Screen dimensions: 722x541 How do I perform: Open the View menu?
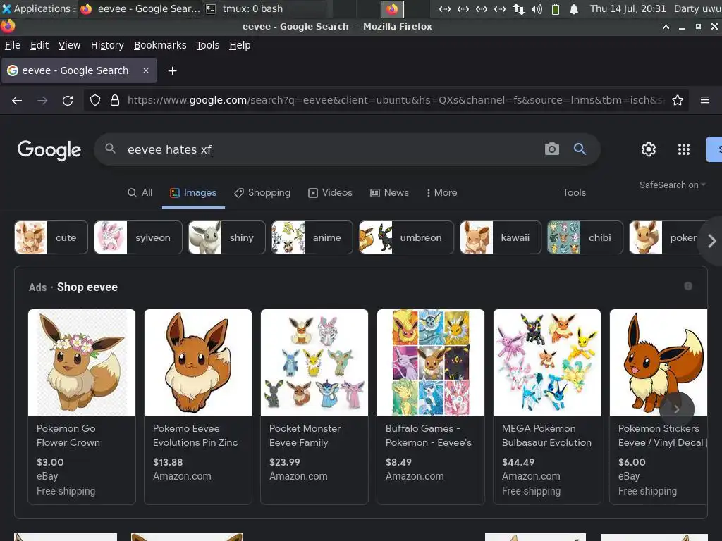coord(70,45)
